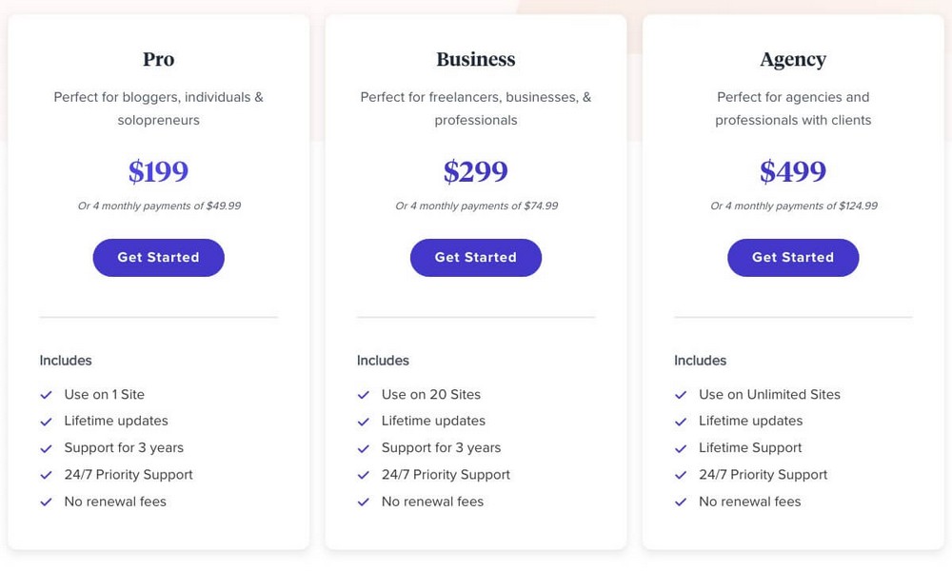Click Use on Unlimited Sites text
This screenshot has height=571, width=952.
coord(769,394)
